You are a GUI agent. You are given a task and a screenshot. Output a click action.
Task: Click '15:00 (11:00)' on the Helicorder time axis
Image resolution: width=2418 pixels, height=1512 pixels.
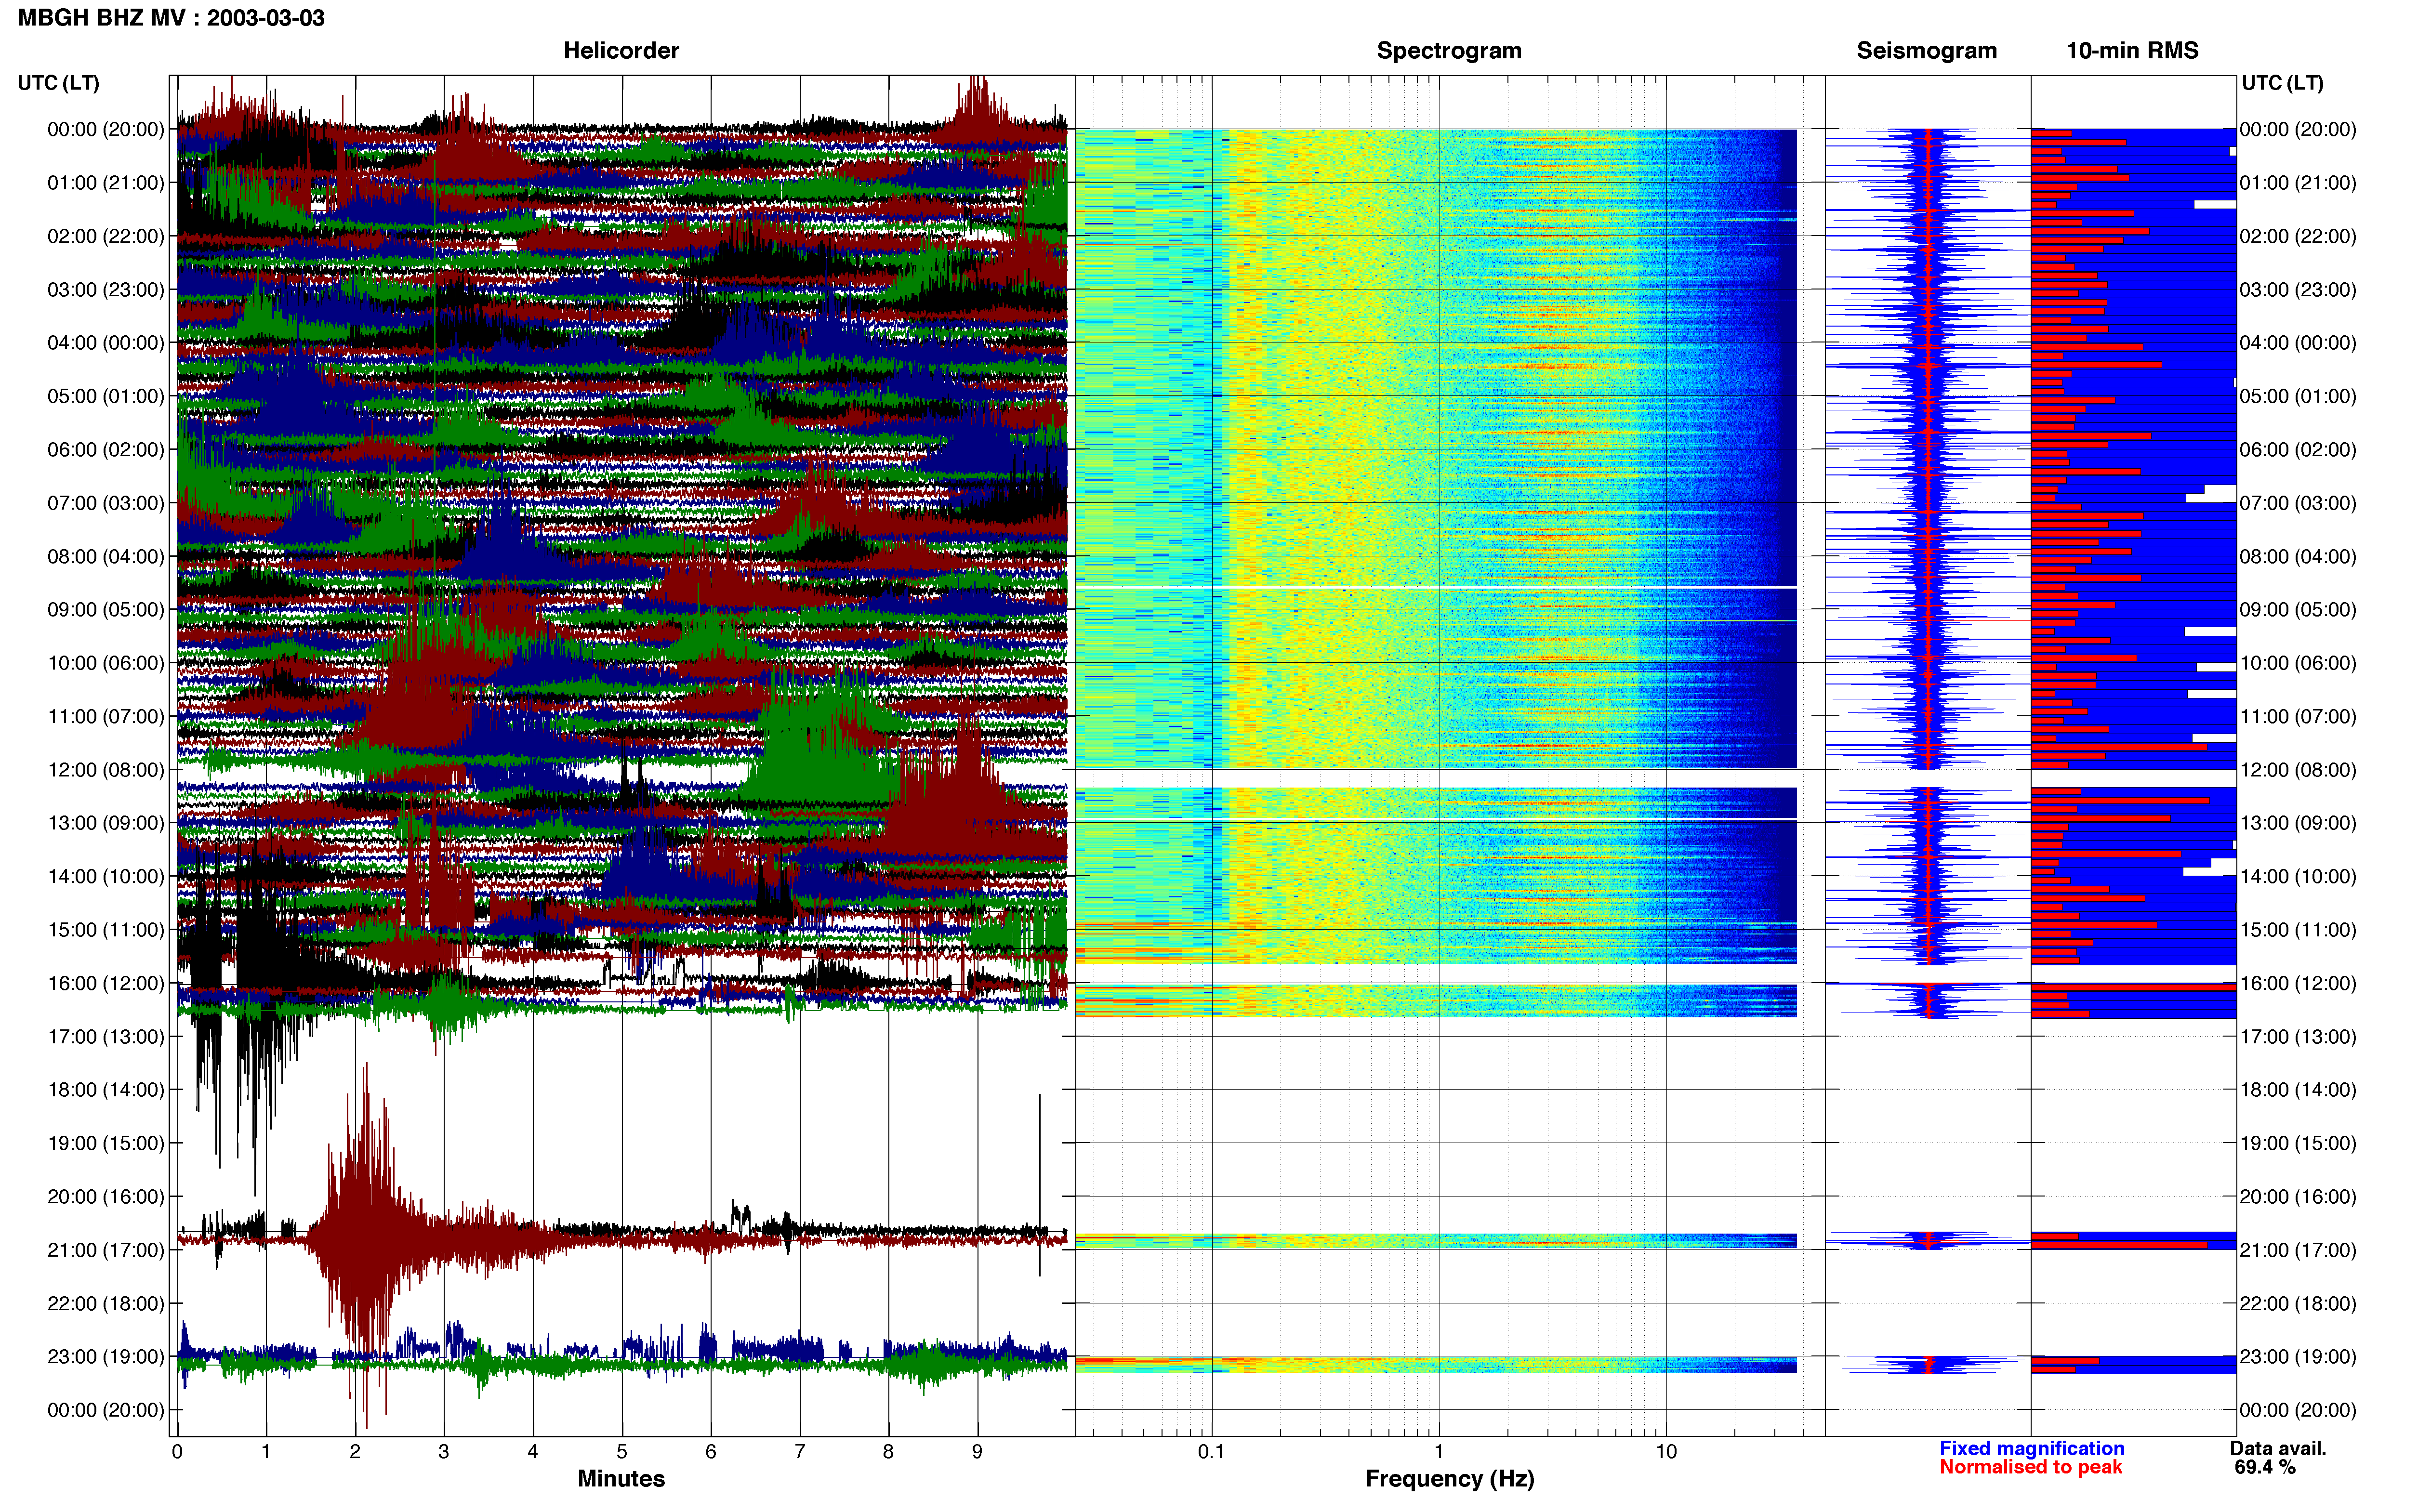point(106,930)
